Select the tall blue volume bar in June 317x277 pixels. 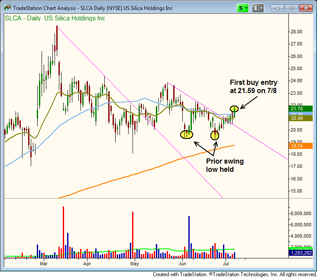click(x=189, y=237)
